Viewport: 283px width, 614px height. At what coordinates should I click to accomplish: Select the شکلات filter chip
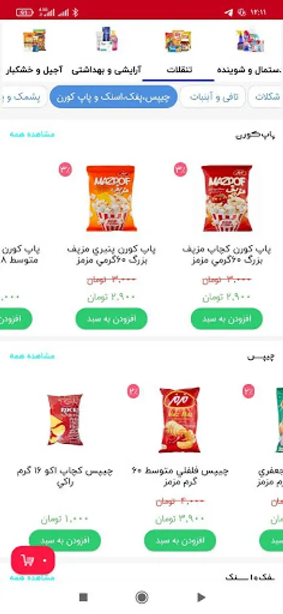(266, 97)
